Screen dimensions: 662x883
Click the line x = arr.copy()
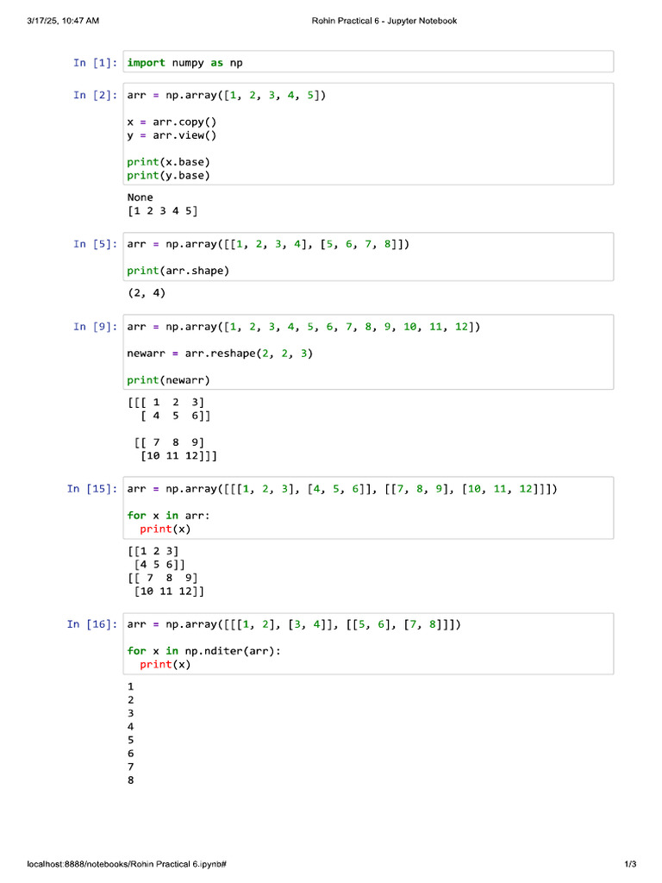(172, 122)
